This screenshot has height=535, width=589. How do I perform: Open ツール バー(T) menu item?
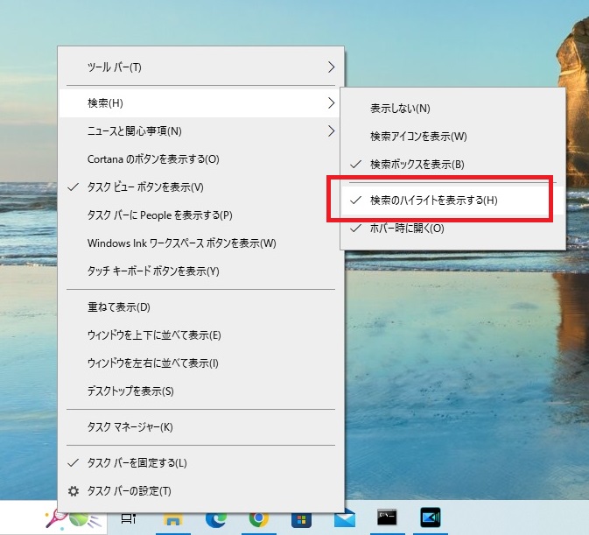point(200,67)
